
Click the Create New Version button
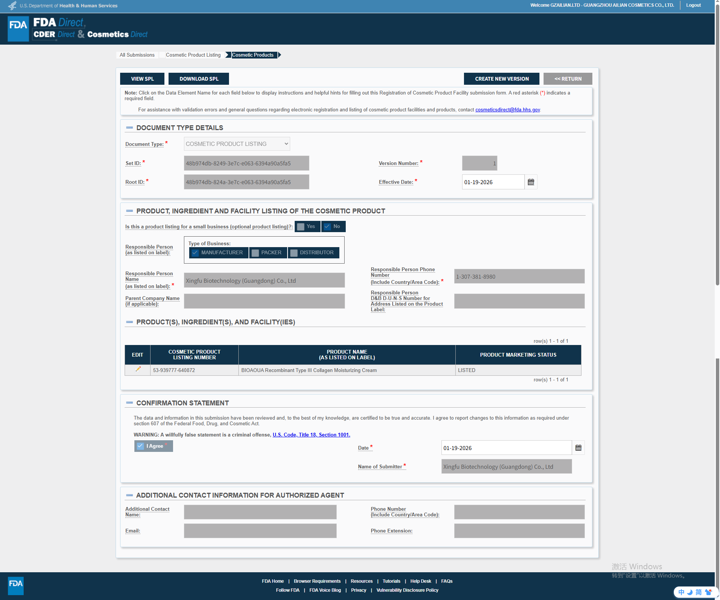(502, 79)
